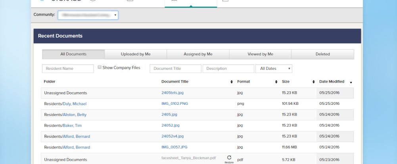The height and width of the screenshot is (164, 397).
Task: Select the Assigned by Me tab
Action: 198,54
